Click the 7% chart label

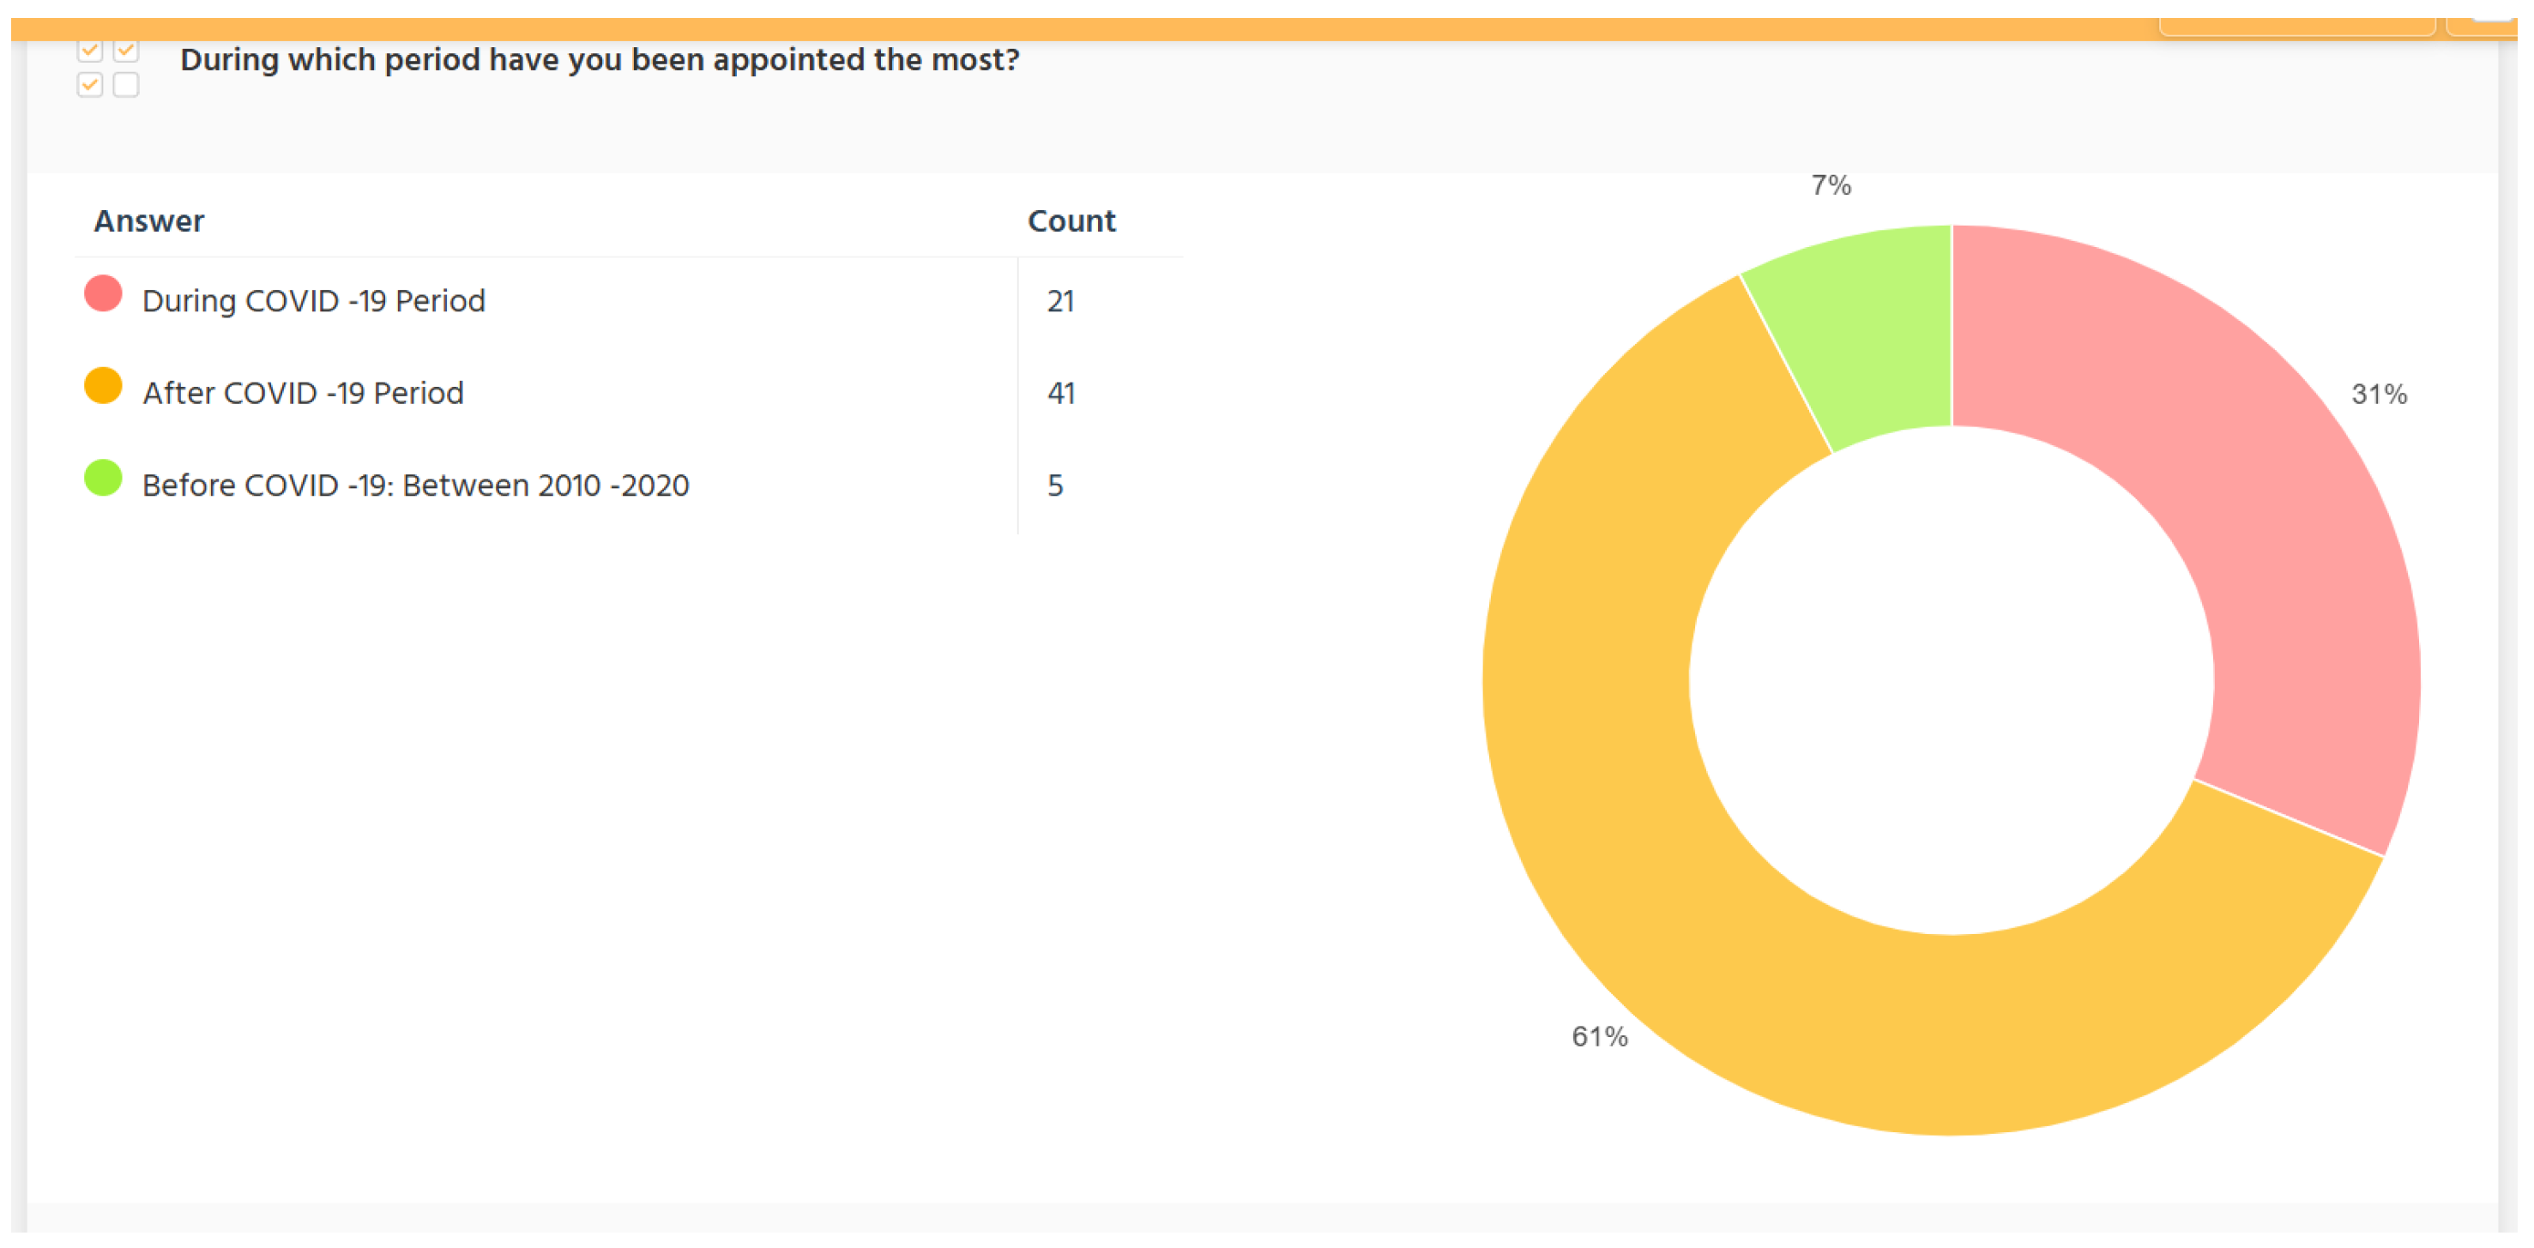pyautogui.click(x=1831, y=185)
